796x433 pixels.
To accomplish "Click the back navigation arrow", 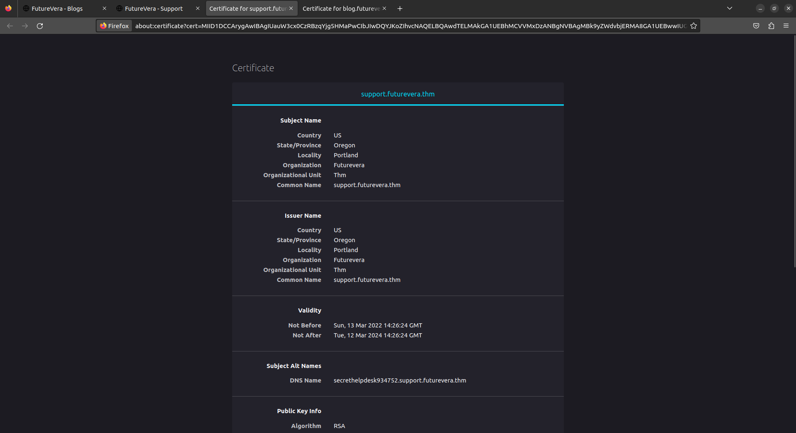I will point(10,26).
